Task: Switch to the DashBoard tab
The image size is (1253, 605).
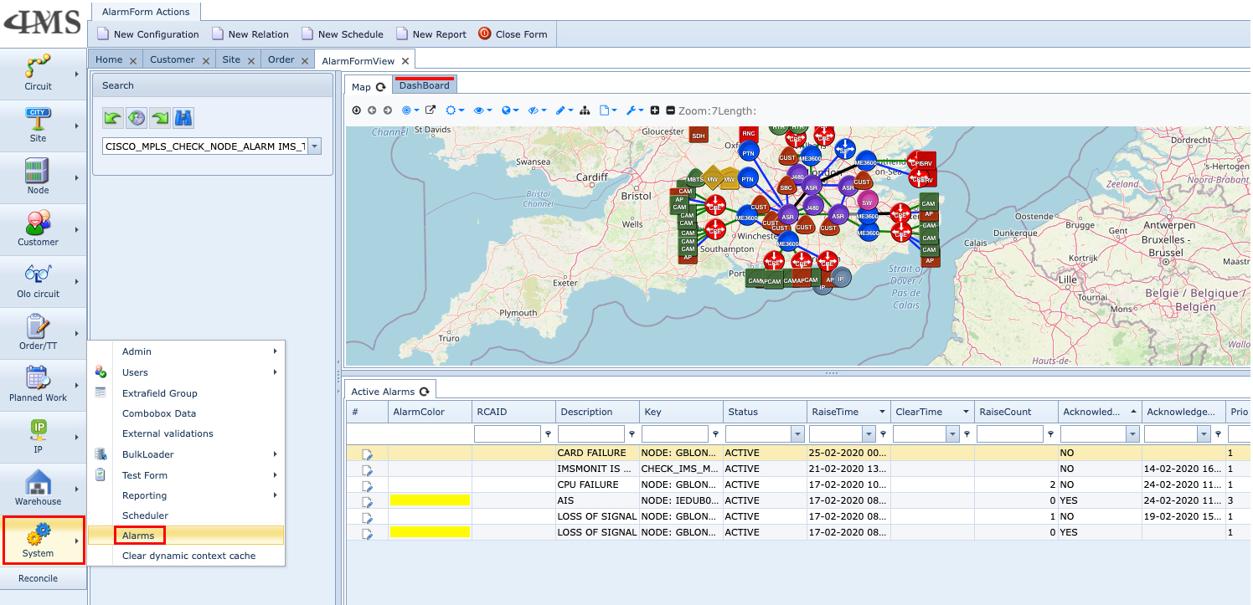Action: point(424,85)
